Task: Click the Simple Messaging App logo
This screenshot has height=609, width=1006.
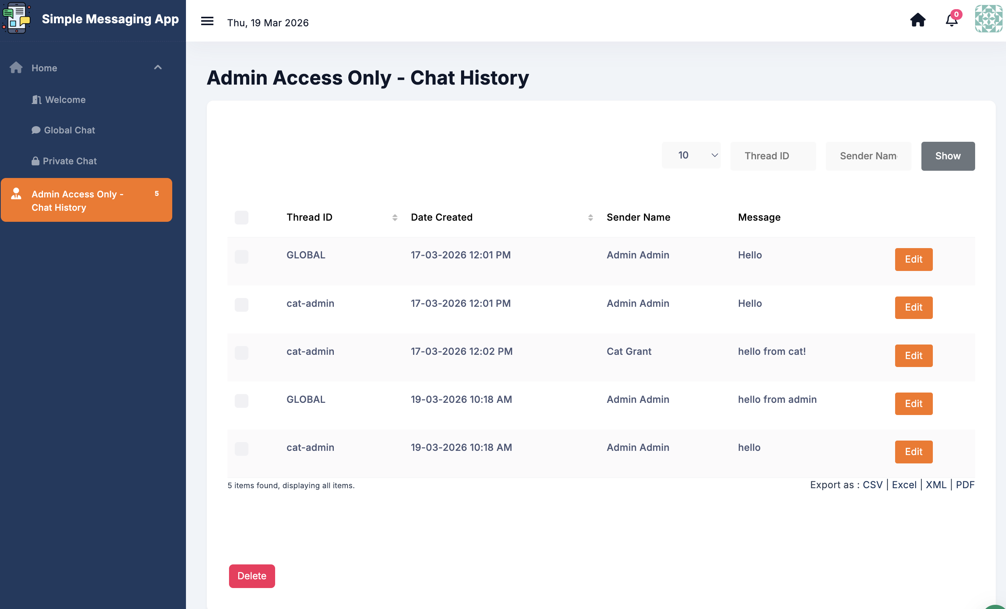Action: pyautogui.click(x=16, y=18)
